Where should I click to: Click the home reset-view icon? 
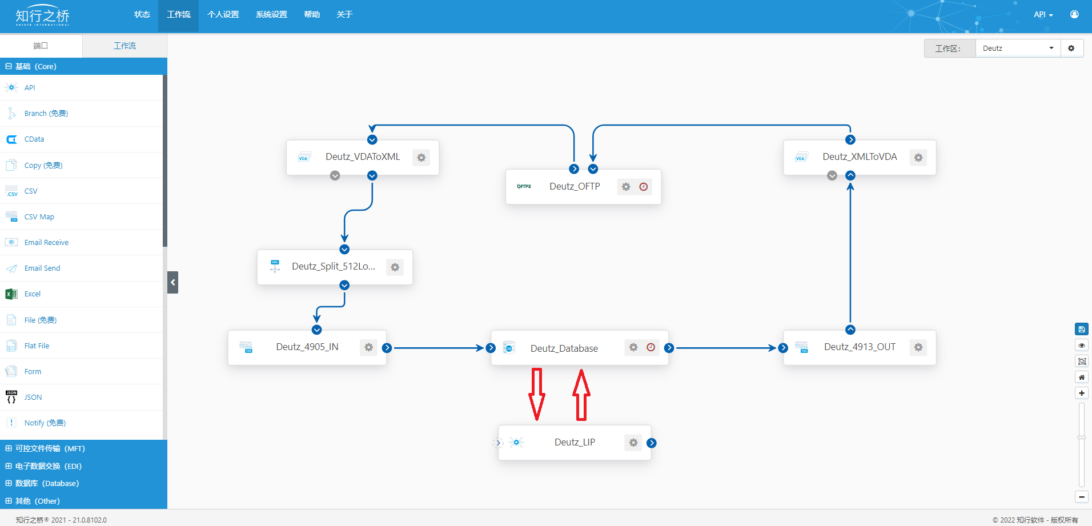[1081, 377]
